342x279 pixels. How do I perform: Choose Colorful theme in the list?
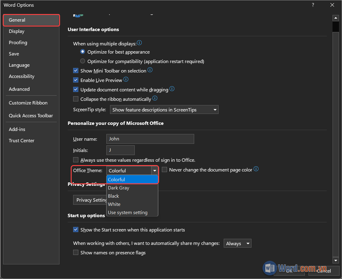[132, 180]
